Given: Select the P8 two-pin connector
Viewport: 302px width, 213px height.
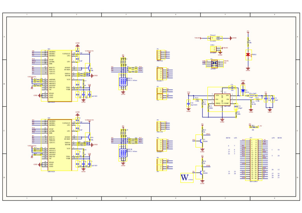Looking at the screenshot, I should tap(162, 162).
